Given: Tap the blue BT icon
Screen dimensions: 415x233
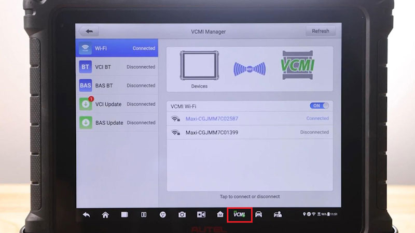Looking at the screenshot, I should [x=85, y=67].
